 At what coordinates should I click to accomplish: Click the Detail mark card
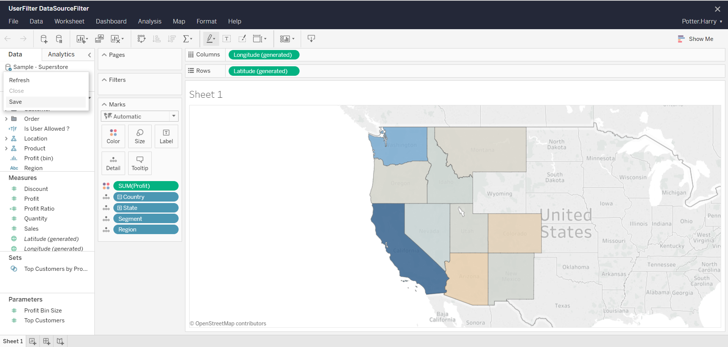[x=113, y=163]
